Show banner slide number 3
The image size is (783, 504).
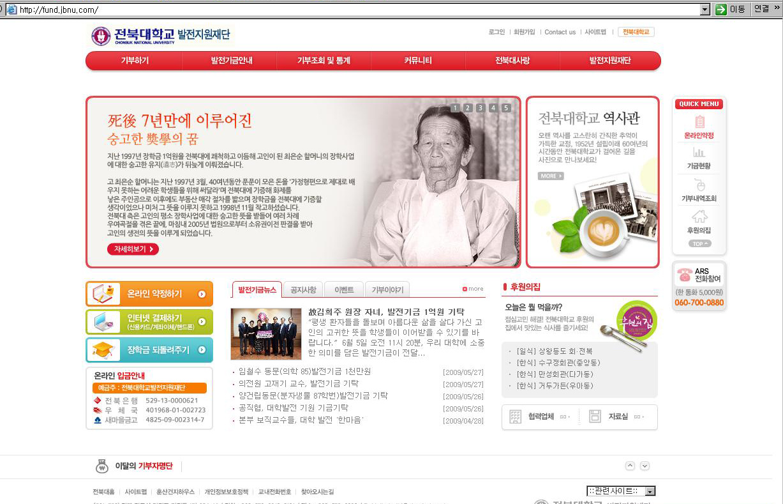(x=481, y=108)
